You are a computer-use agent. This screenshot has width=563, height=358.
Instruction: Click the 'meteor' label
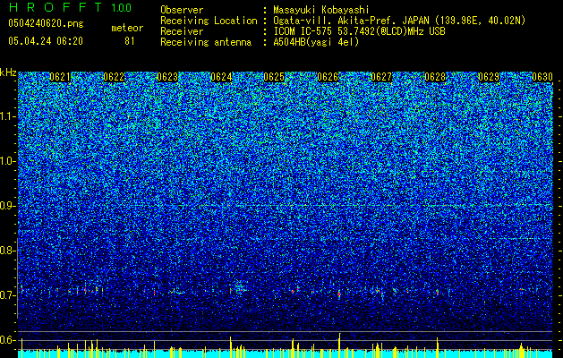pos(127,28)
